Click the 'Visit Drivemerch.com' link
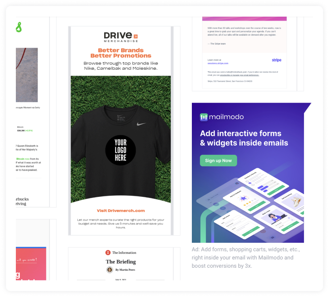This screenshot has width=329, height=297. (121, 211)
